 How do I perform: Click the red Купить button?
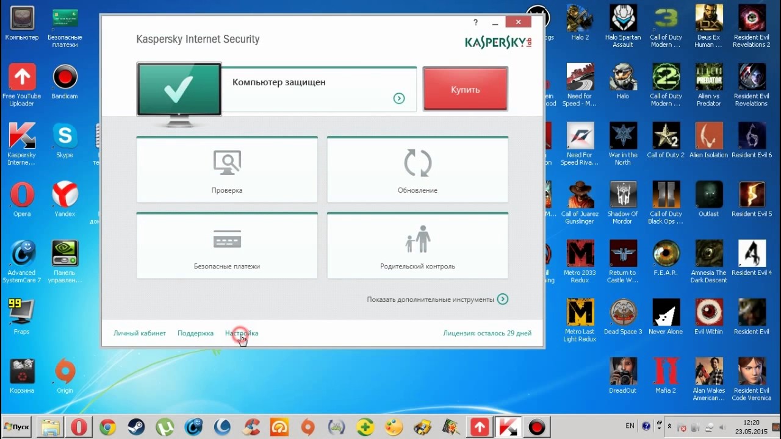pos(466,89)
